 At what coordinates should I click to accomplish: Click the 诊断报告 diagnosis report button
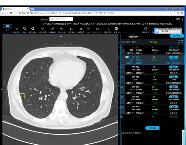pyautogui.click(x=152, y=128)
